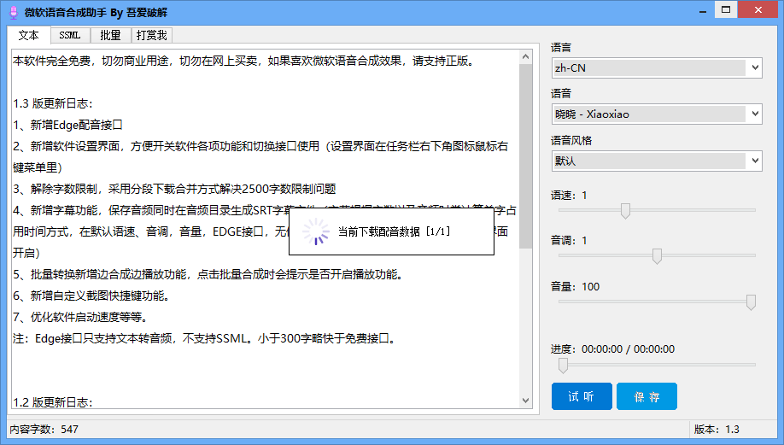Click the vertical scrollbar thumb

(525, 156)
